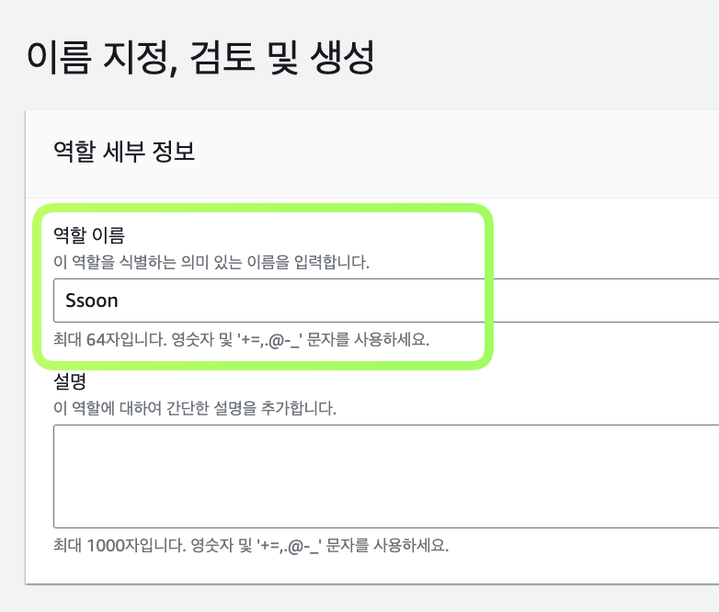Viewport: 719px width, 612px height.
Task: Click the hint 이 역할을 식별하는 의미 있는 이름을 입력합니다
Action: 211,262
